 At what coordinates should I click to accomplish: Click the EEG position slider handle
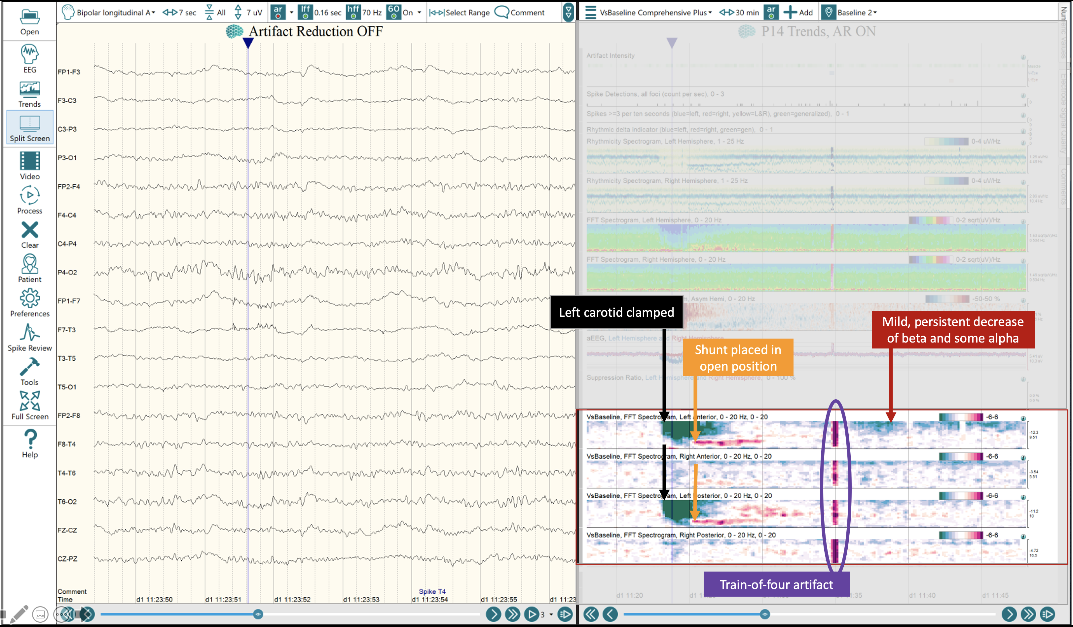click(258, 614)
